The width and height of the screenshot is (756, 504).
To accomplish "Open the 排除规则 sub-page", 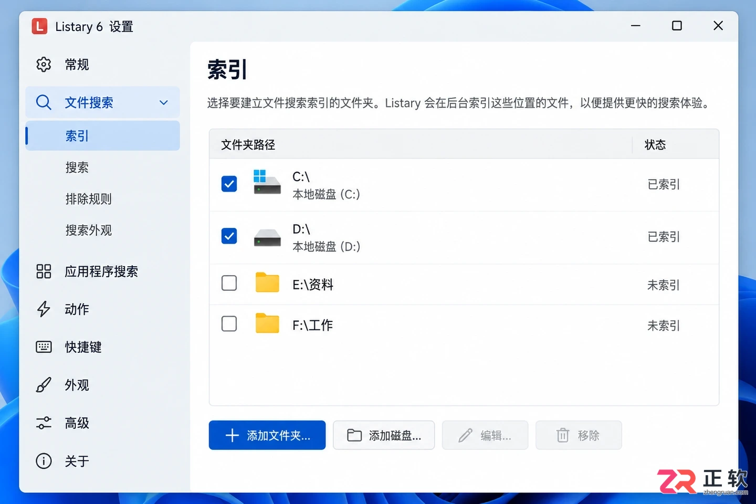I will (x=89, y=199).
